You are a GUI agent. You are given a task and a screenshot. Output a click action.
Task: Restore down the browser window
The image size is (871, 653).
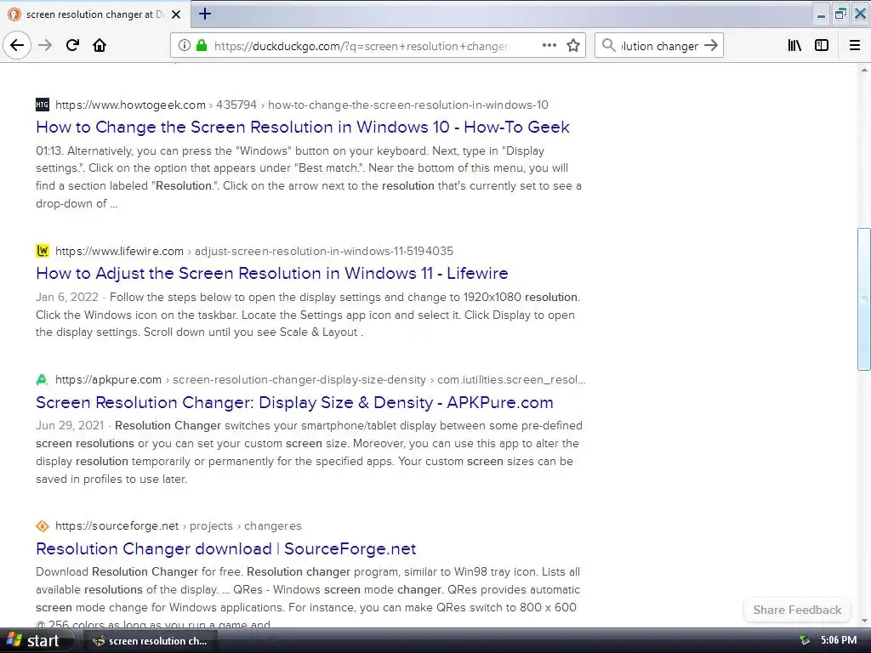click(840, 14)
